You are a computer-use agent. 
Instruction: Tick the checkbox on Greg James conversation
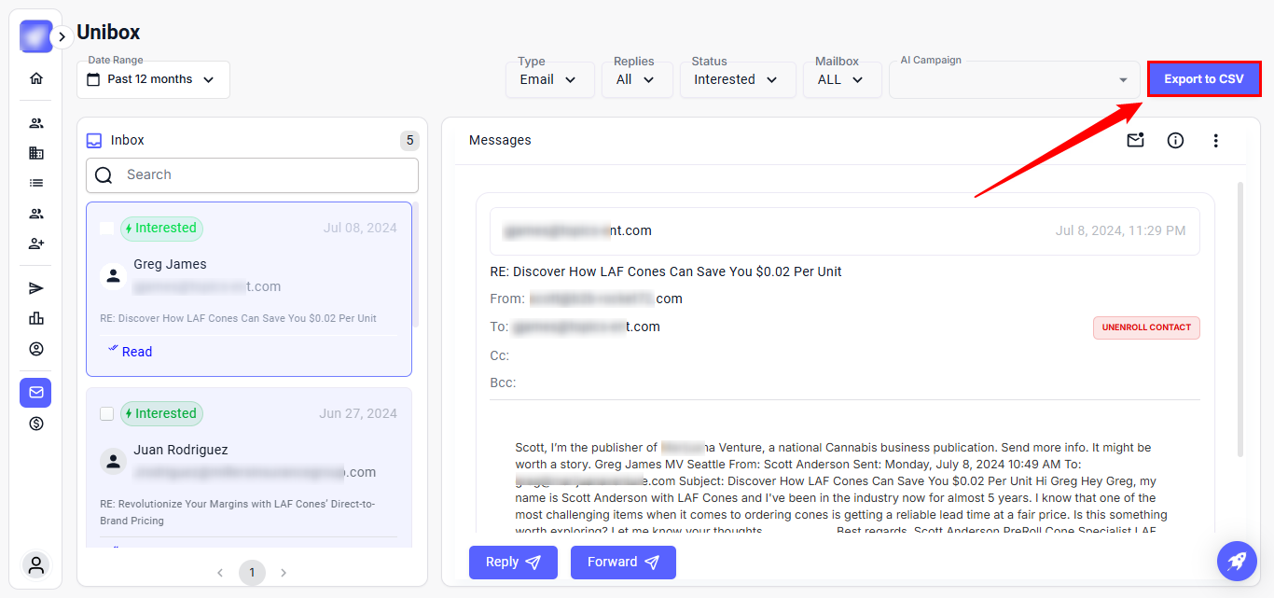click(107, 229)
